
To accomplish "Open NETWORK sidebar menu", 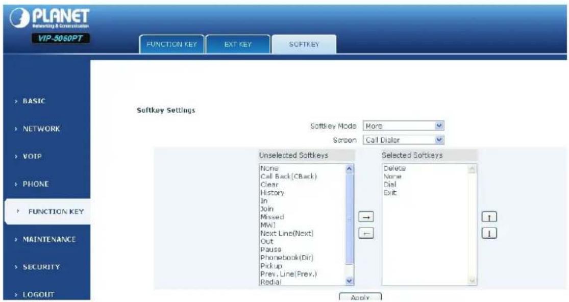I will coord(41,129).
